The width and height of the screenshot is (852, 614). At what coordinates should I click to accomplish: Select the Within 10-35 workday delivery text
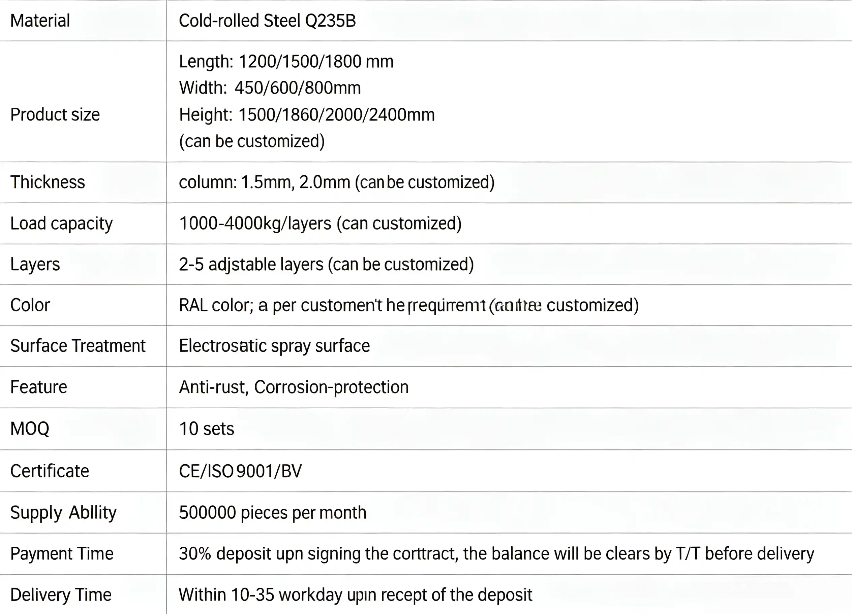(355, 595)
